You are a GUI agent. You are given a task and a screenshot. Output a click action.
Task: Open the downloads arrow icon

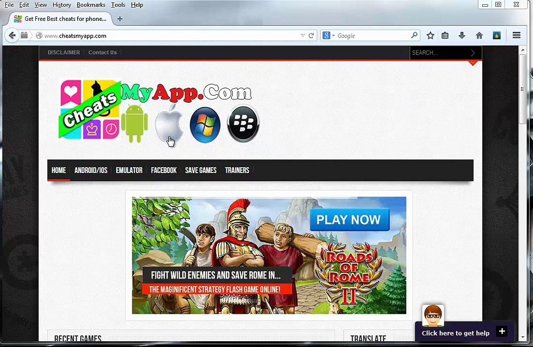(x=462, y=35)
